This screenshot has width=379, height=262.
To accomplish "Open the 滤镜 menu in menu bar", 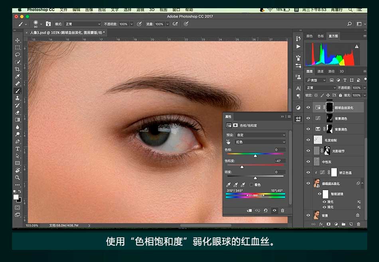I will (x=140, y=10).
